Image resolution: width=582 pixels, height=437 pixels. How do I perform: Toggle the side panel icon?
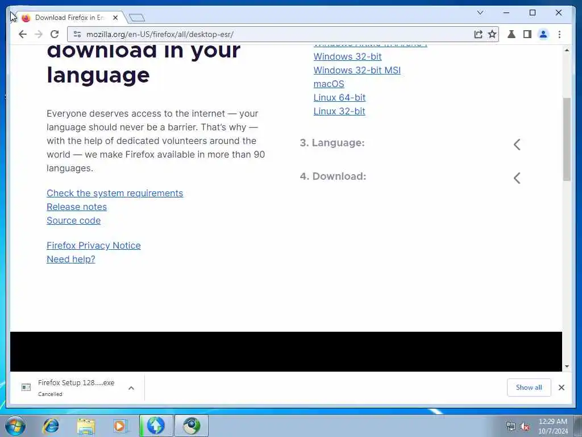pos(527,34)
